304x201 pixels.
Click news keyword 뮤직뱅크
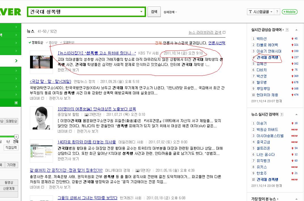click(x=263, y=161)
